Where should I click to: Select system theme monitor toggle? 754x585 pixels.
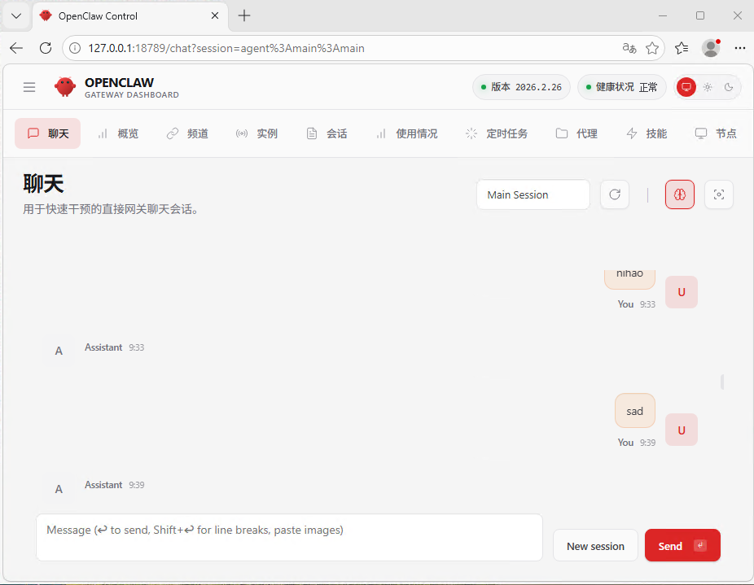point(686,87)
